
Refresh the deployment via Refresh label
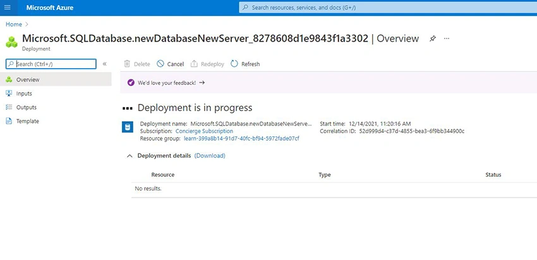pyautogui.click(x=251, y=64)
